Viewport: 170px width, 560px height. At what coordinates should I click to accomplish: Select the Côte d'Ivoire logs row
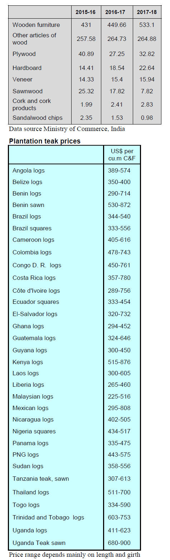74,291
